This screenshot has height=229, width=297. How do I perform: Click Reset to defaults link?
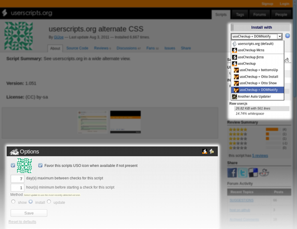coord(22,222)
